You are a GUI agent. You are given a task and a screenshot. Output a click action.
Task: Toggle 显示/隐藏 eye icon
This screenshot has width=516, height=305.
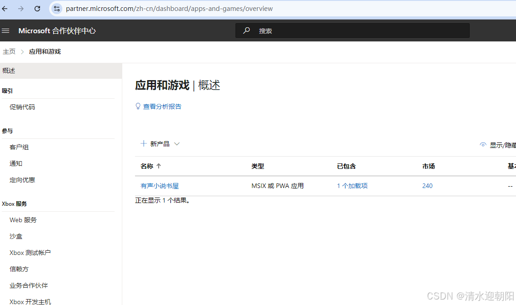[483, 145]
